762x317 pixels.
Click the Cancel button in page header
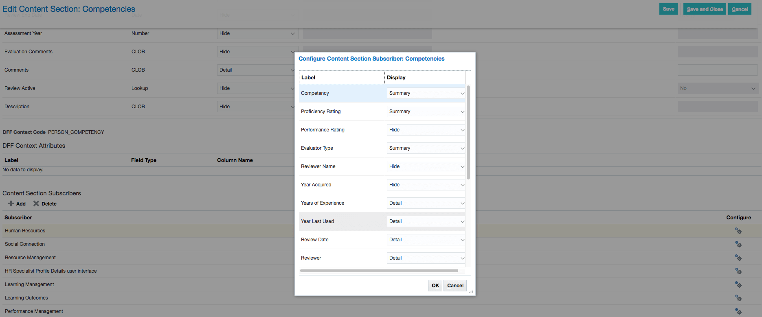click(740, 9)
